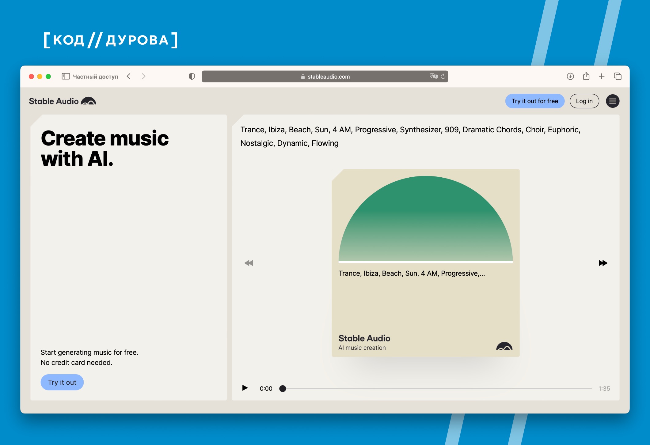Click the Try it out for free button

pyautogui.click(x=535, y=101)
